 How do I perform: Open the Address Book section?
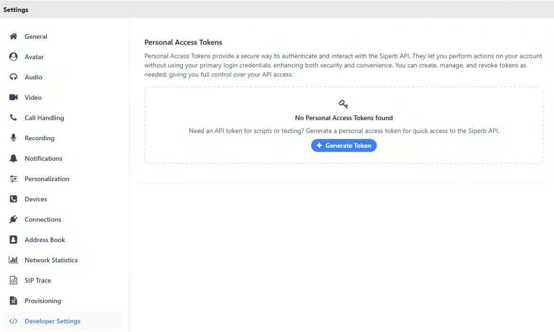click(x=63, y=240)
